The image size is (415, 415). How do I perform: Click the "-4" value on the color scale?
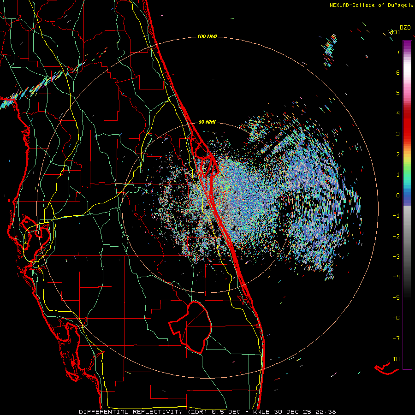[396, 277]
